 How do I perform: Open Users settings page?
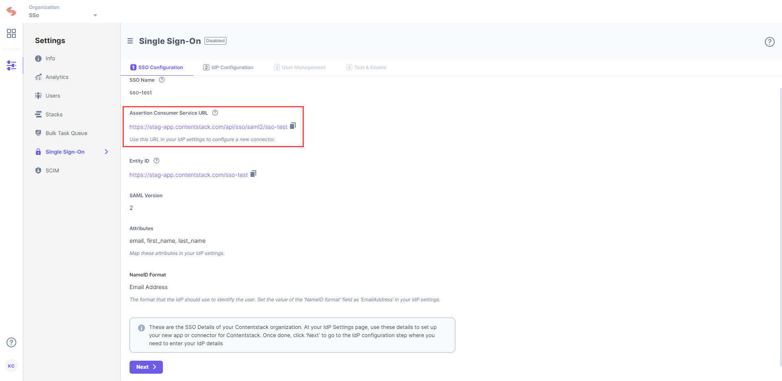tap(53, 96)
